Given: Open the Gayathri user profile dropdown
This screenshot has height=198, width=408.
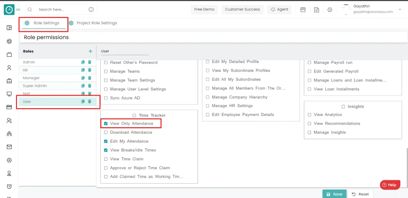Looking at the screenshot, I should [399, 9].
